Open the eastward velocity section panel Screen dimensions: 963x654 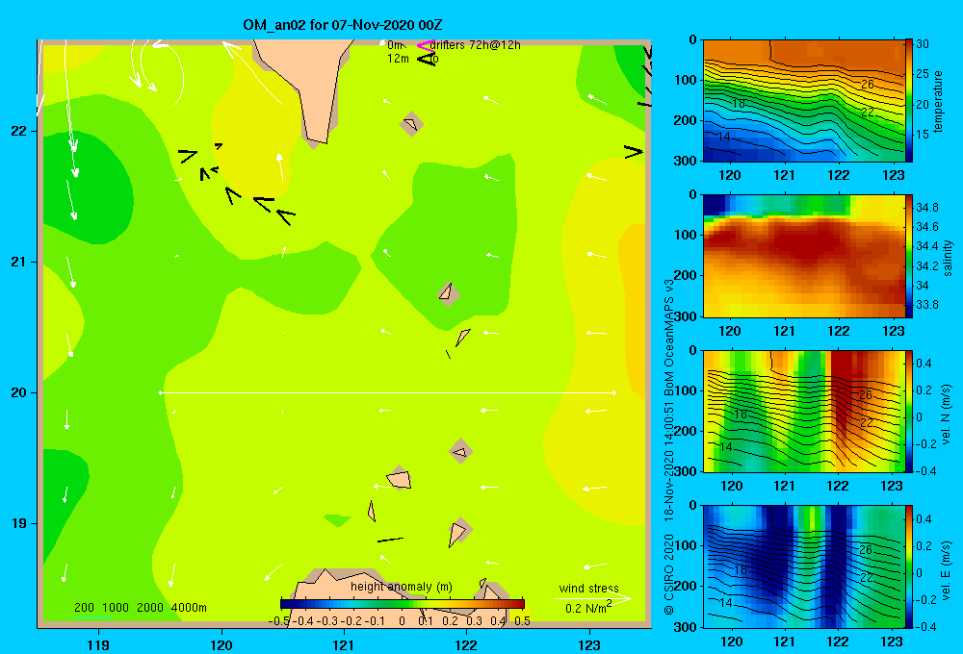(804, 566)
